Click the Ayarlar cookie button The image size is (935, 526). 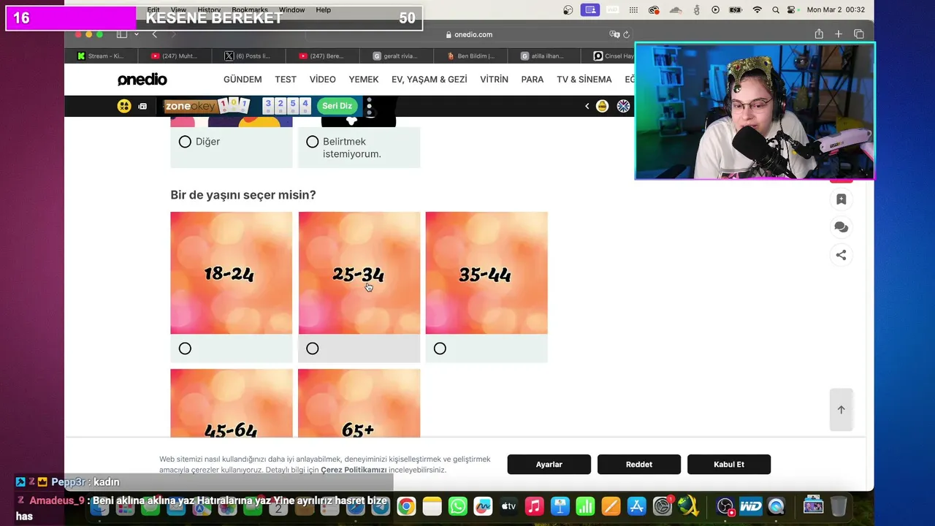pos(549,465)
